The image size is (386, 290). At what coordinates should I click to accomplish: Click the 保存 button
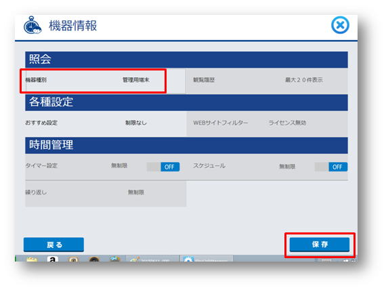pos(320,245)
